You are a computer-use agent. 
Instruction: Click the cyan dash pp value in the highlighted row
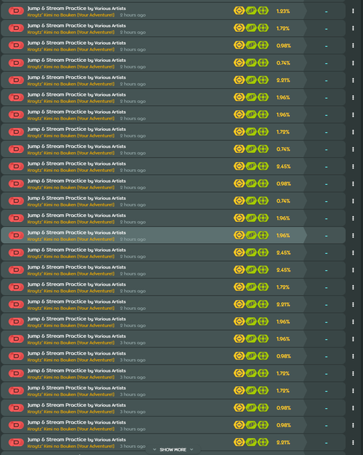click(x=326, y=236)
